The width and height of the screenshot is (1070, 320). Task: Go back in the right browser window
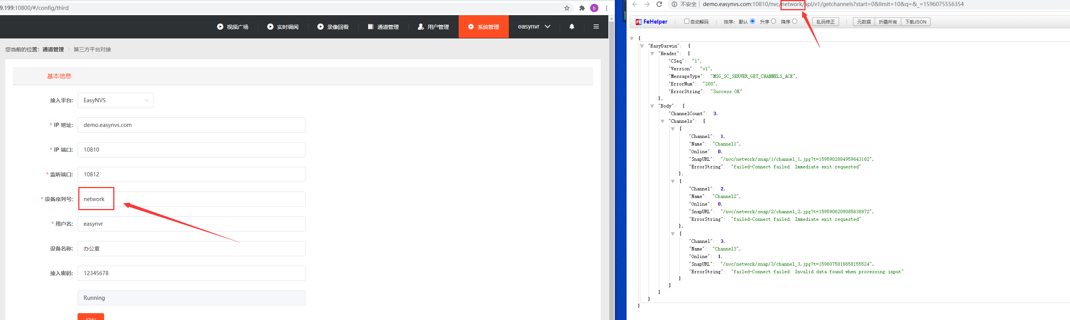pyautogui.click(x=635, y=4)
